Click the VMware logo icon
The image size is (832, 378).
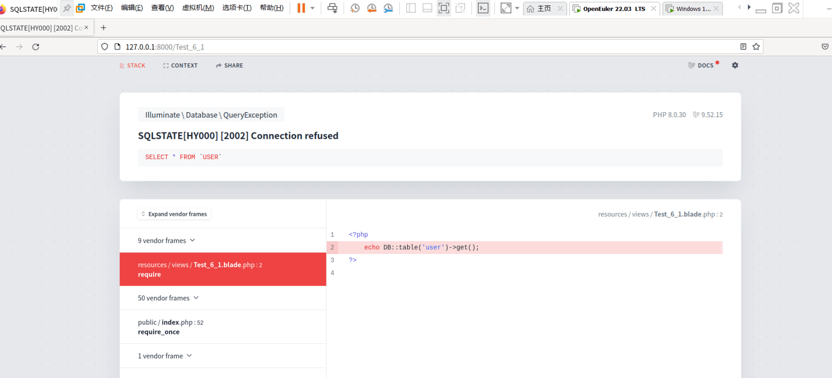[x=80, y=8]
